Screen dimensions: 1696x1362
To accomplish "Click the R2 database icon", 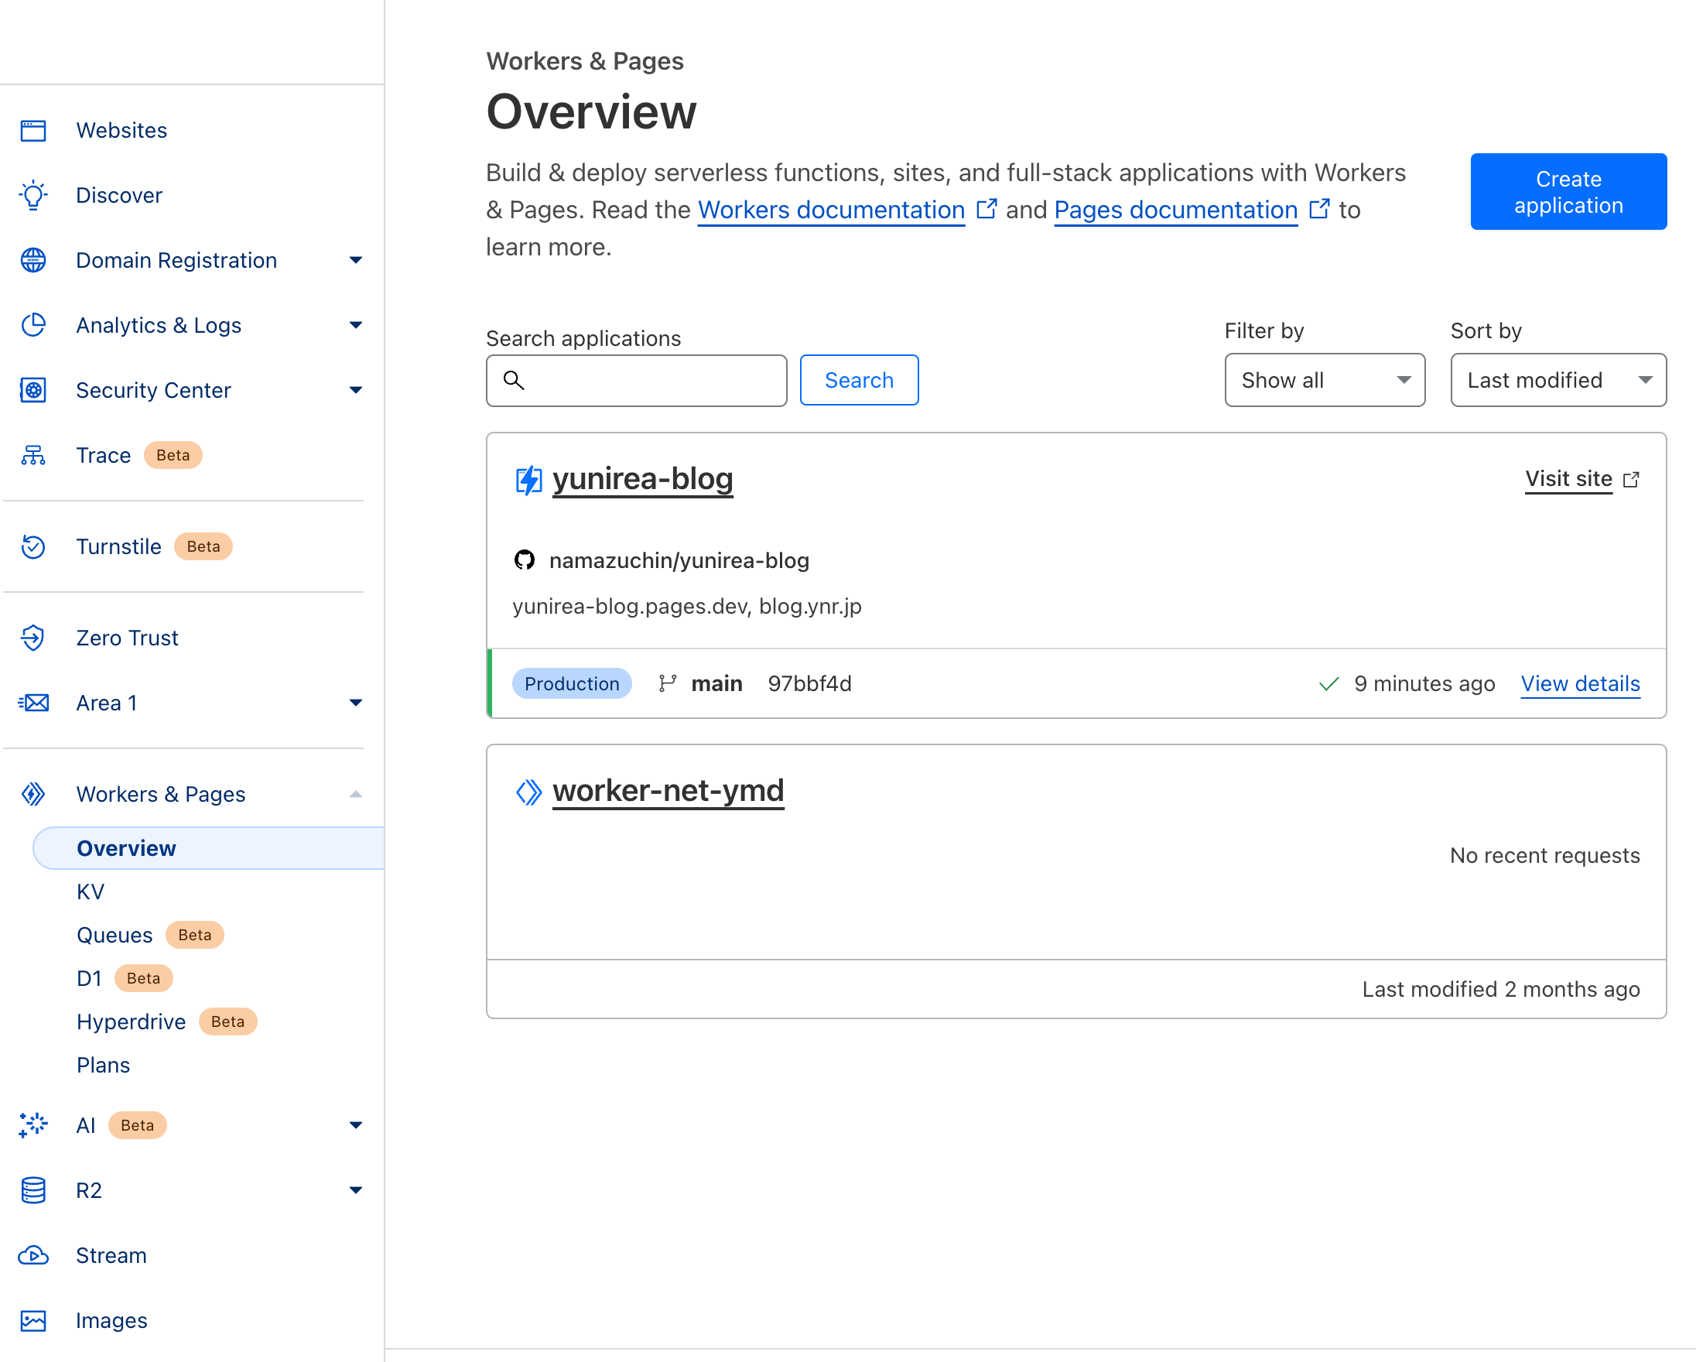I will click(33, 1190).
